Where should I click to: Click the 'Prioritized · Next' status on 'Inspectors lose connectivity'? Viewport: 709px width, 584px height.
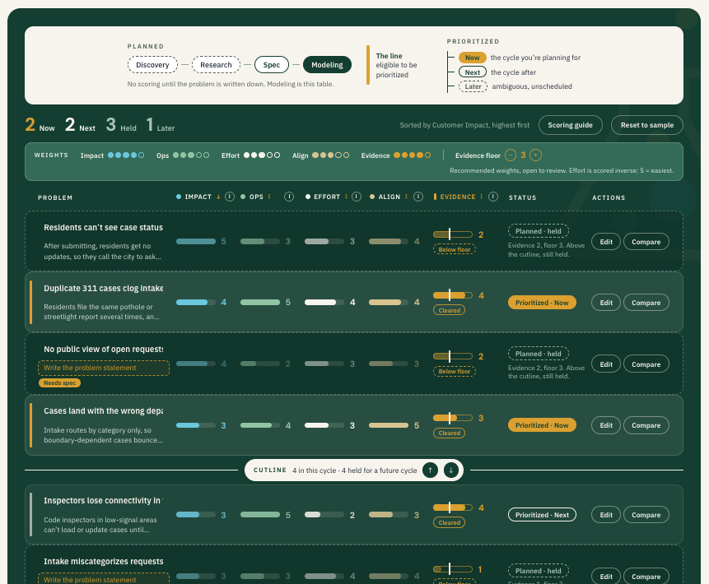pyautogui.click(x=542, y=515)
